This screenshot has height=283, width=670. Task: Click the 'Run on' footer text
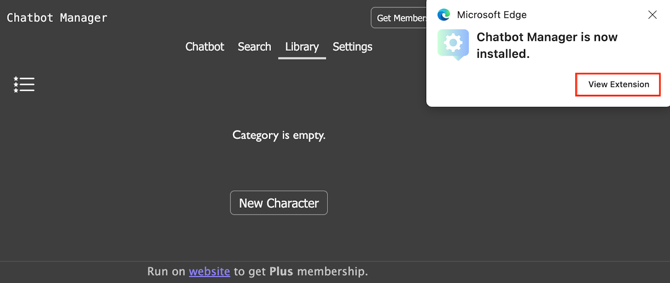tap(166, 272)
